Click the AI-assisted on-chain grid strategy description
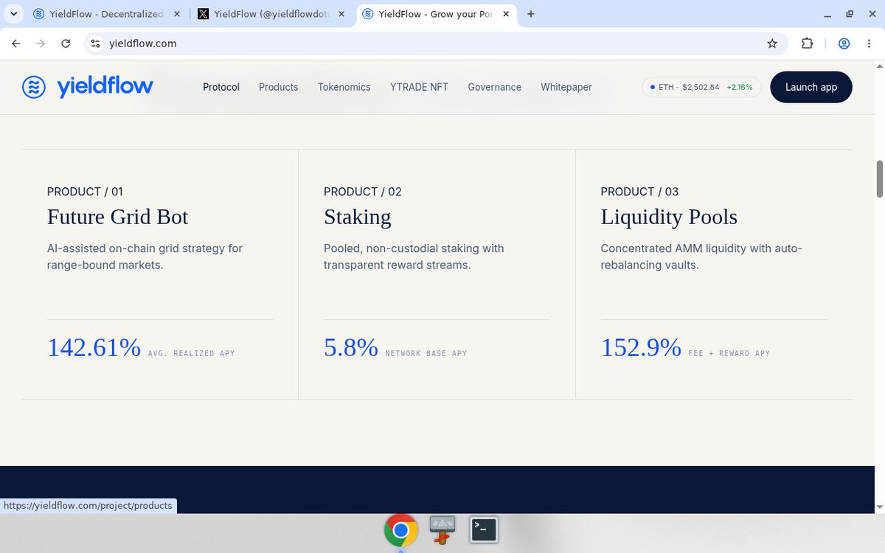 (145, 257)
